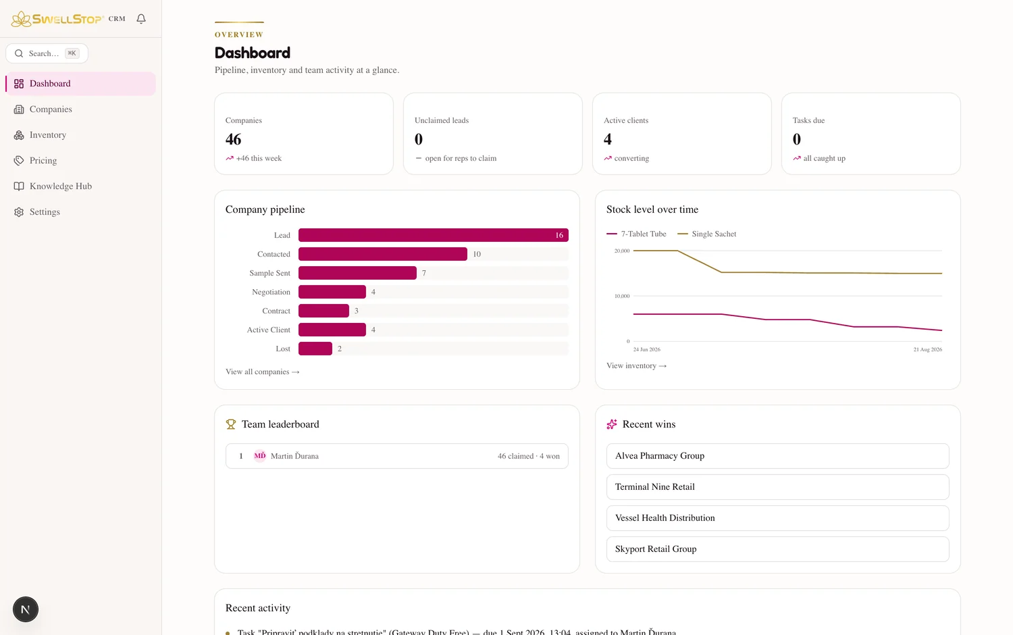This screenshot has height=635, width=1013.
Task: Click the Sample Sent pipeline bar
Action: 357,273
